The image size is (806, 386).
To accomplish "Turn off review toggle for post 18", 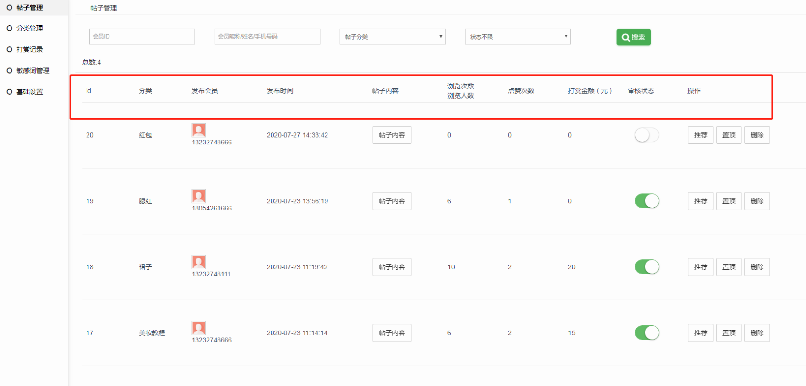I will [x=646, y=267].
